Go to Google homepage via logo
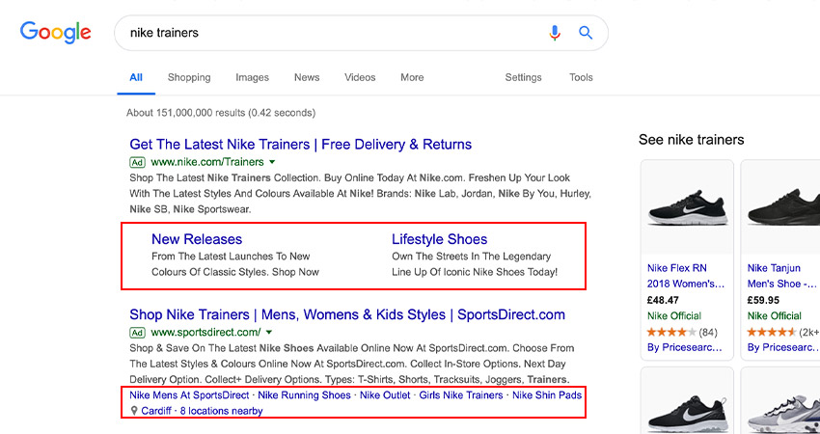820x434 pixels. click(55, 33)
